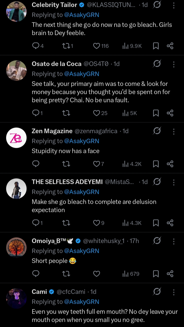The image size is (184, 327).
Task: Open three-dot menu on Zen Magazine's reply
Action: [174, 131]
